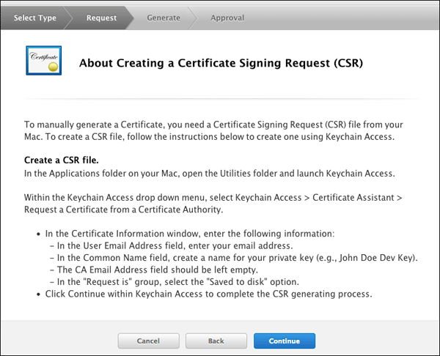Click the About Creating a CSR heading

coord(221,63)
